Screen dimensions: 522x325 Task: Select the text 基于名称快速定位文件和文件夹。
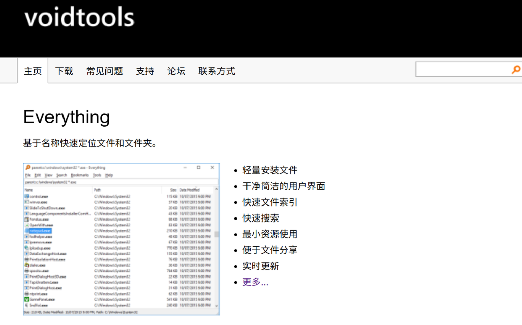[x=90, y=143]
